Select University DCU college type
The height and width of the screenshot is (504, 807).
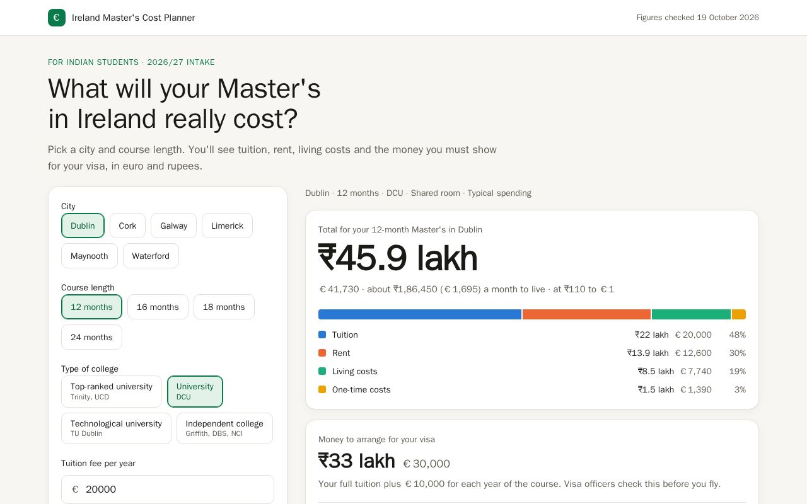pyautogui.click(x=195, y=391)
